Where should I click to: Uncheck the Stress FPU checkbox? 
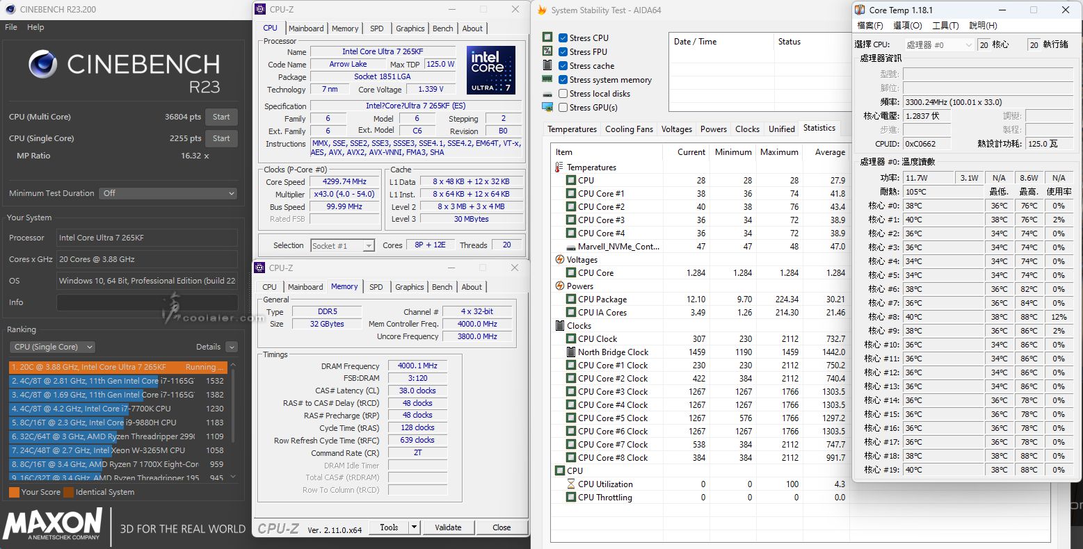(x=563, y=51)
